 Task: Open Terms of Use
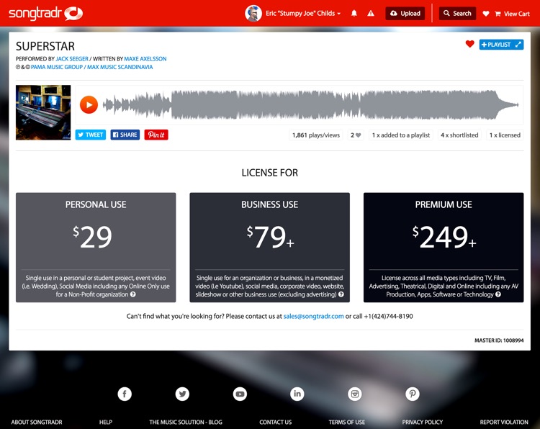pos(347,422)
